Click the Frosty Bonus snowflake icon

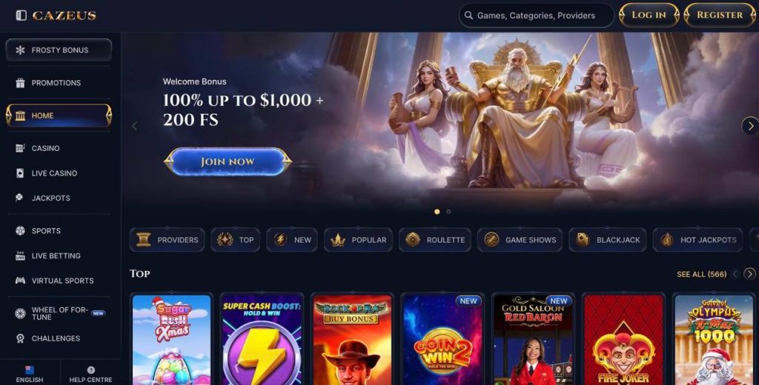click(20, 50)
